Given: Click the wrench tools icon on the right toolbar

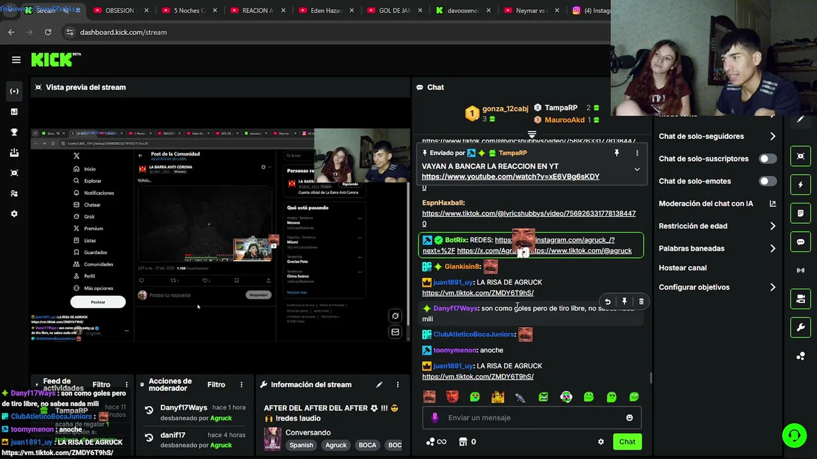Looking at the screenshot, I should (x=800, y=328).
